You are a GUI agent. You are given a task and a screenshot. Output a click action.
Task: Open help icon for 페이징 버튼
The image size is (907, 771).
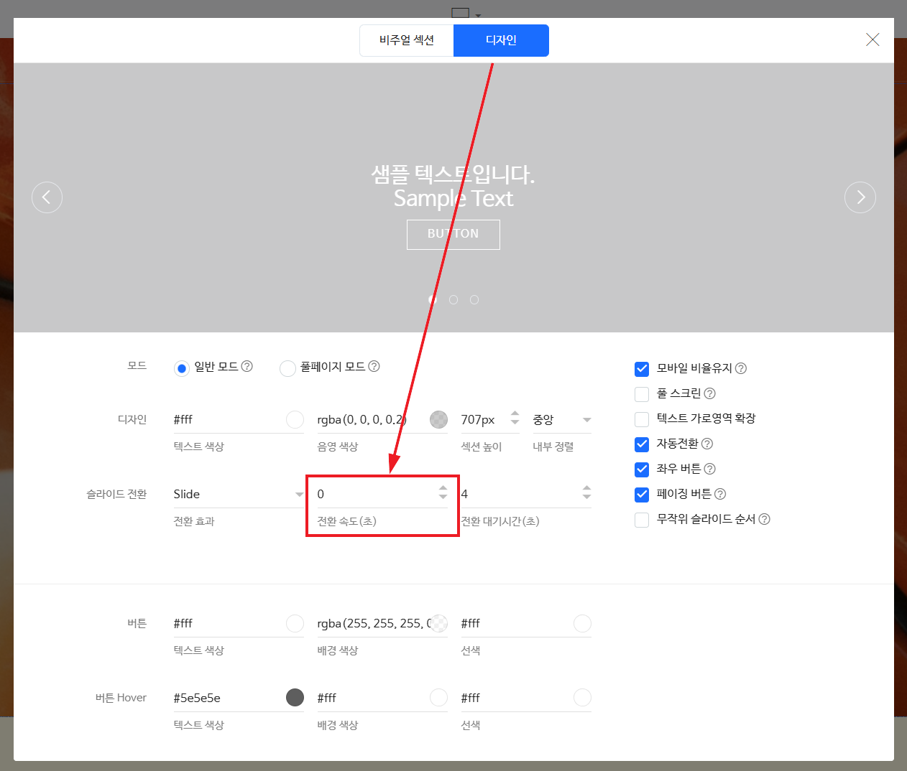[720, 494]
